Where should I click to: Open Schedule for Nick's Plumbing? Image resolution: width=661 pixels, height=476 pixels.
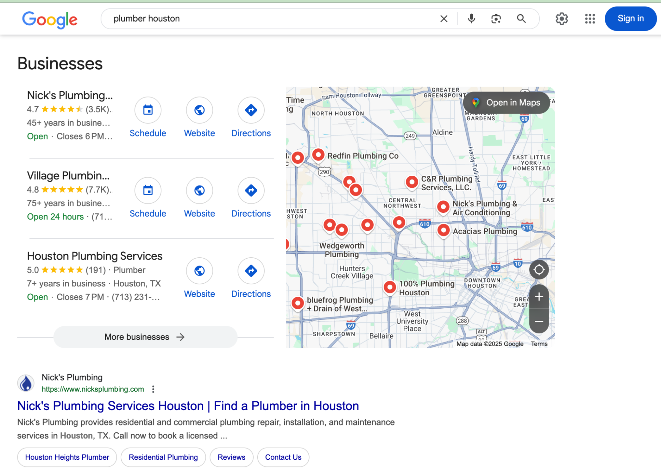point(147,110)
